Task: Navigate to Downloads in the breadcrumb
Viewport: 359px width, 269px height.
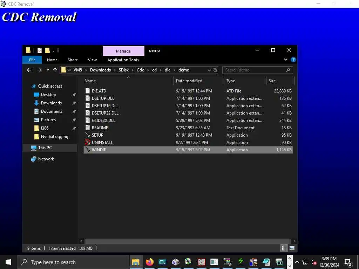Action: click(100, 70)
